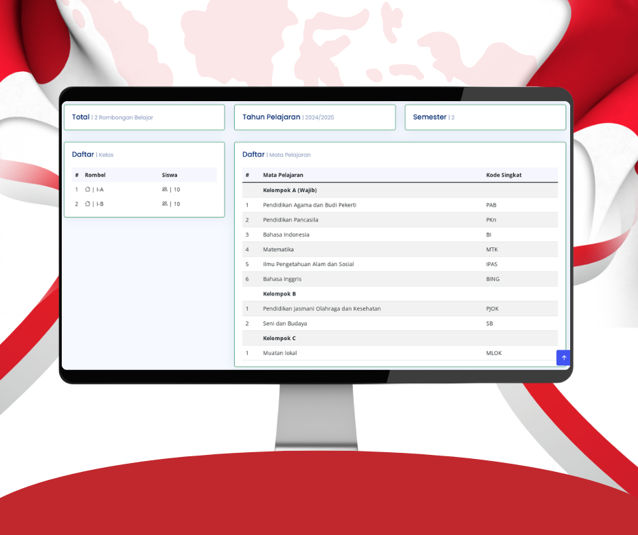
Task: Select the Kelompok A (Wajib) group row
Action: pyautogui.click(x=290, y=190)
